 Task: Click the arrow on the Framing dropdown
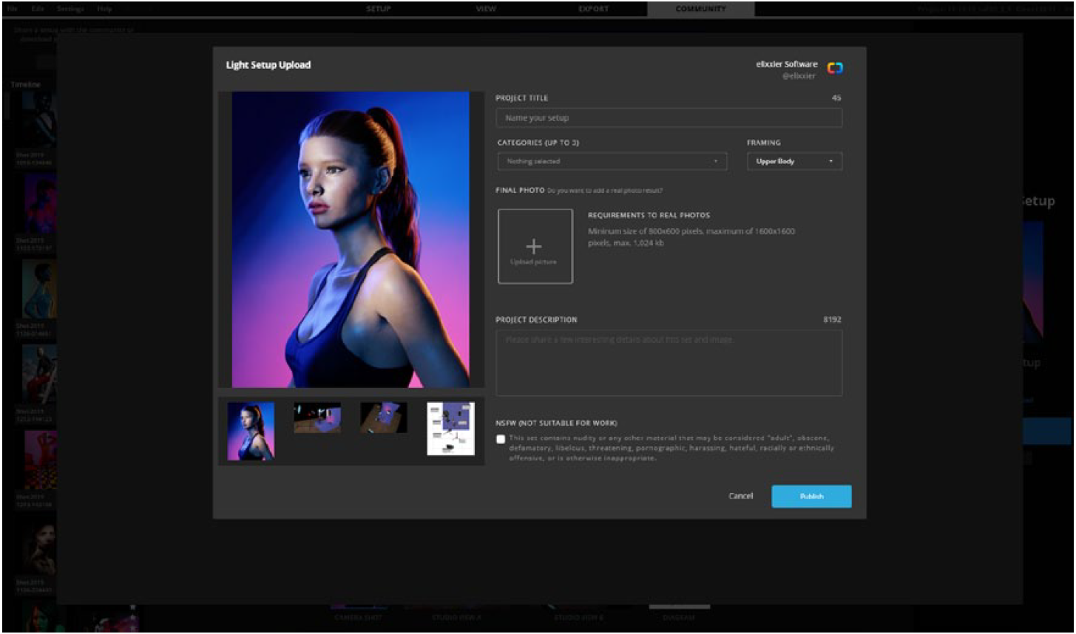click(830, 161)
